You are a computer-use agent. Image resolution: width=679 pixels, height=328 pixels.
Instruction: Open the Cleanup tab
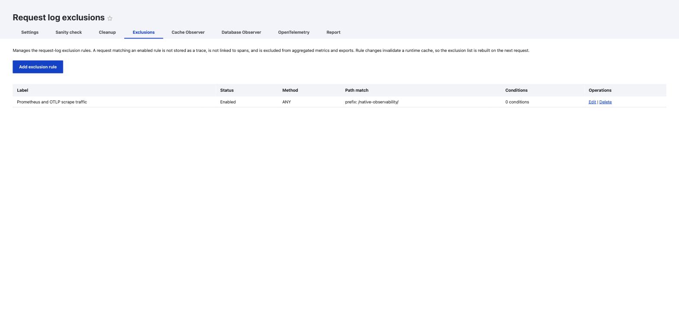tap(107, 32)
